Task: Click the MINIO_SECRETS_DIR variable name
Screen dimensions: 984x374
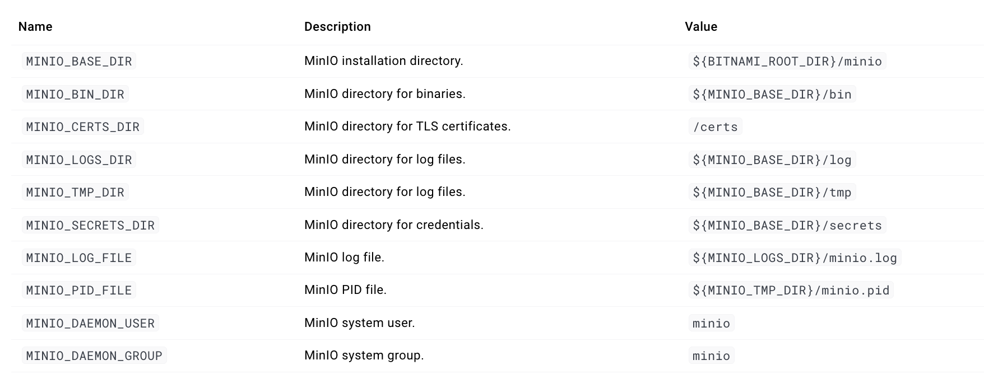Action: pos(90,226)
